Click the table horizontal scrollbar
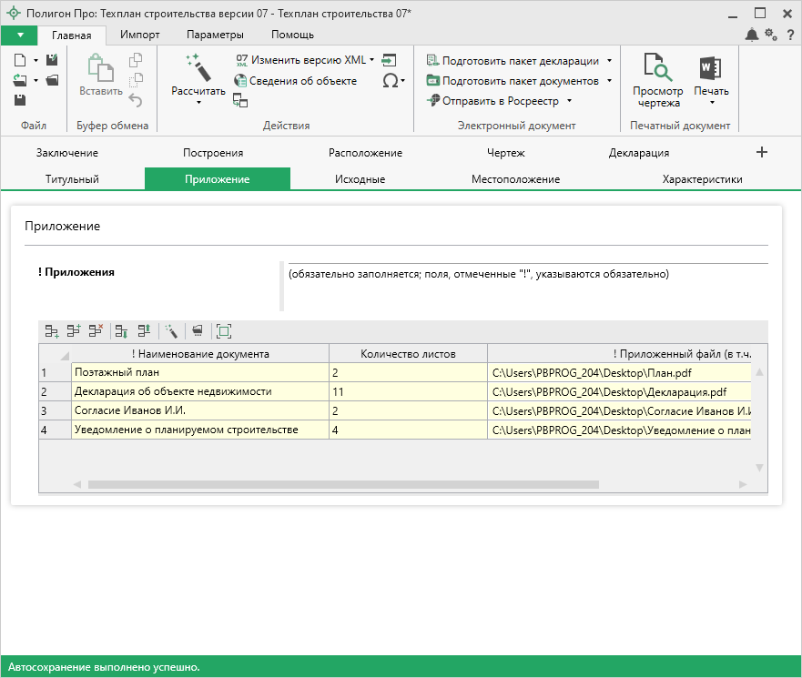Screen dimensions: 802x678 [342, 485]
